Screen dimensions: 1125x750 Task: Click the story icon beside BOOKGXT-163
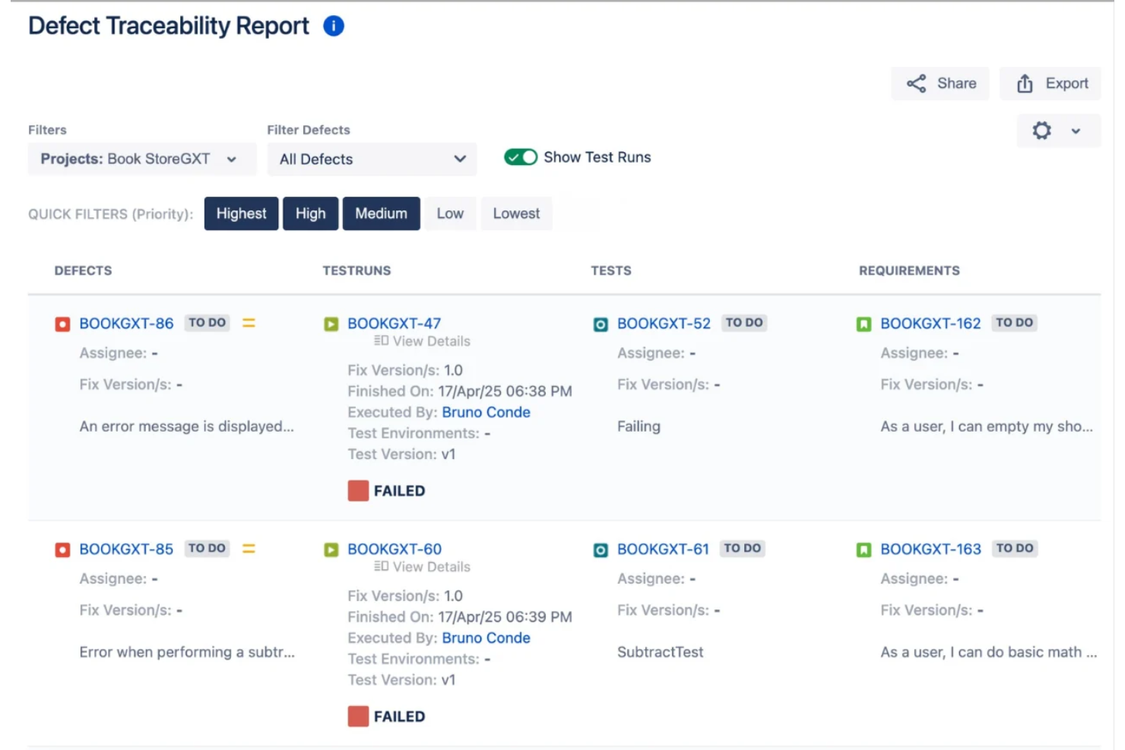pos(864,549)
